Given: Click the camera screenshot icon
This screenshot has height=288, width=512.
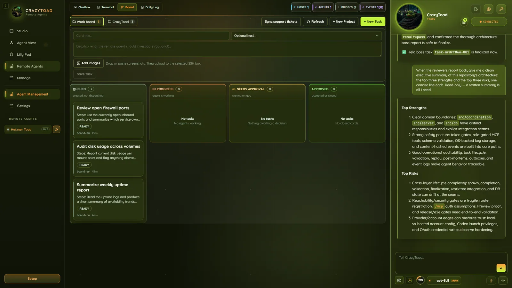Looking at the screenshot, I should click(399, 281).
